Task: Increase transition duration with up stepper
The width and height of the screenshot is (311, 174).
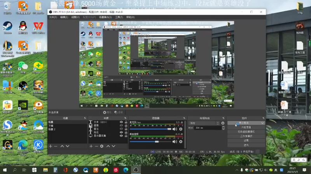Action: tap(224, 127)
